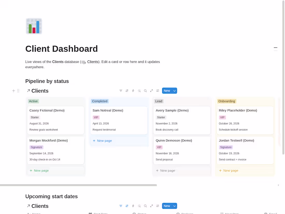This screenshot has height=214, width=285.
Task: Open Casey Fictional (Demo) card
Action: click(x=56, y=120)
